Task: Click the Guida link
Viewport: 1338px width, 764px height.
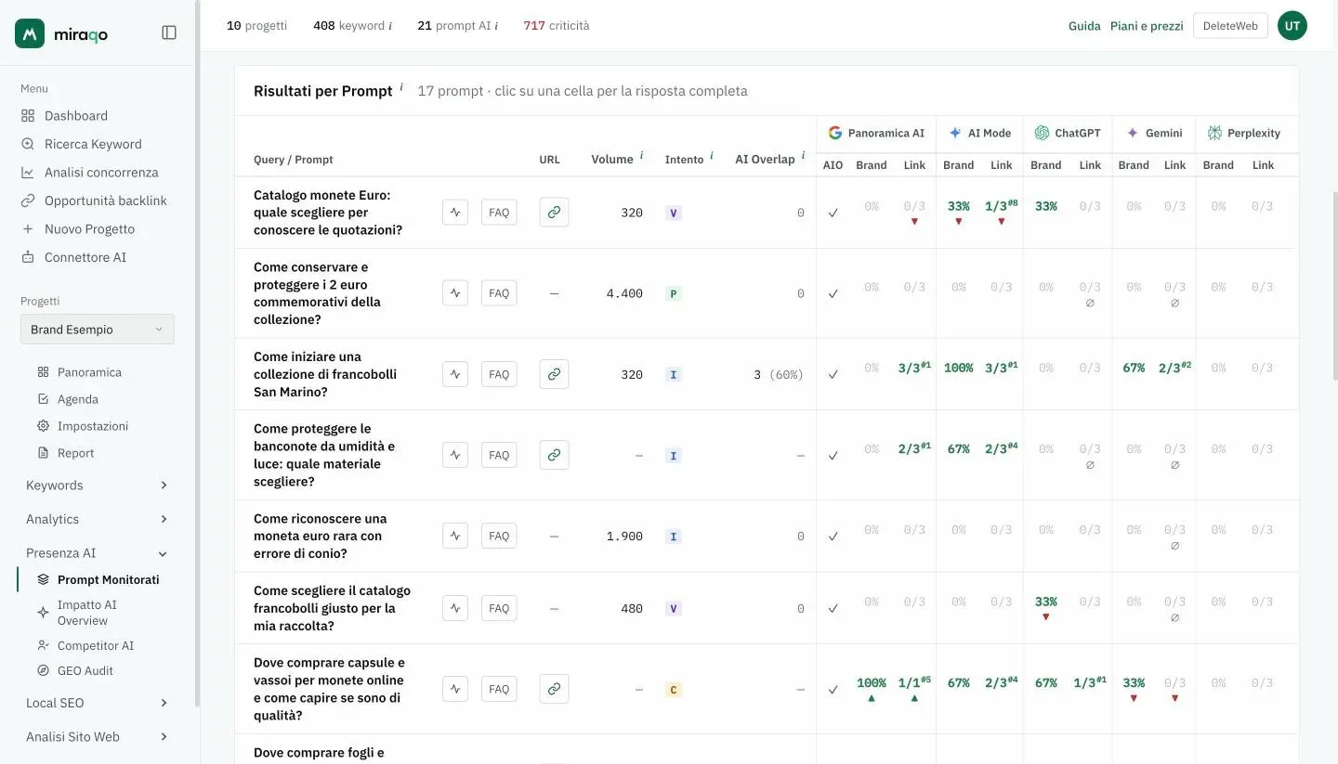Action: pyautogui.click(x=1084, y=26)
